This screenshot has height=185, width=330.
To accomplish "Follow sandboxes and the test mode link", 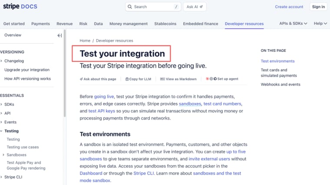I will pyautogui.click(x=217, y=173).
